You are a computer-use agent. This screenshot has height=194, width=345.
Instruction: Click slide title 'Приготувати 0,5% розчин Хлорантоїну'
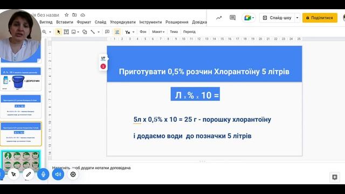[204, 72]
